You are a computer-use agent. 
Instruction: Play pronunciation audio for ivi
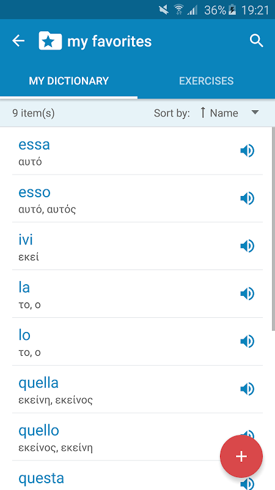pyautogui.click(x=248, y=246)
